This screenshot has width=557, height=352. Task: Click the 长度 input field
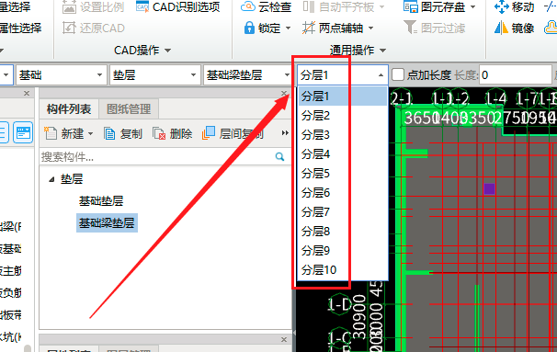(515, 75)
